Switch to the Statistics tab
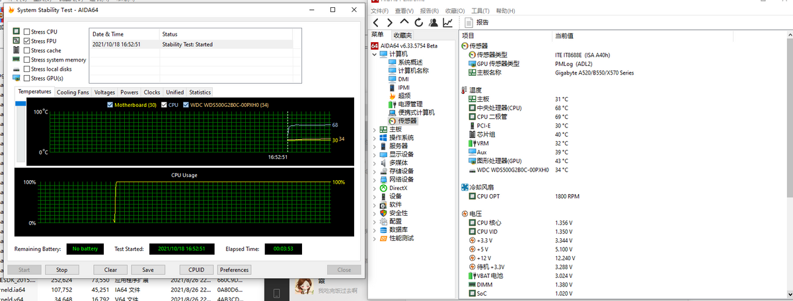The image size is (793, 301). 200,92
